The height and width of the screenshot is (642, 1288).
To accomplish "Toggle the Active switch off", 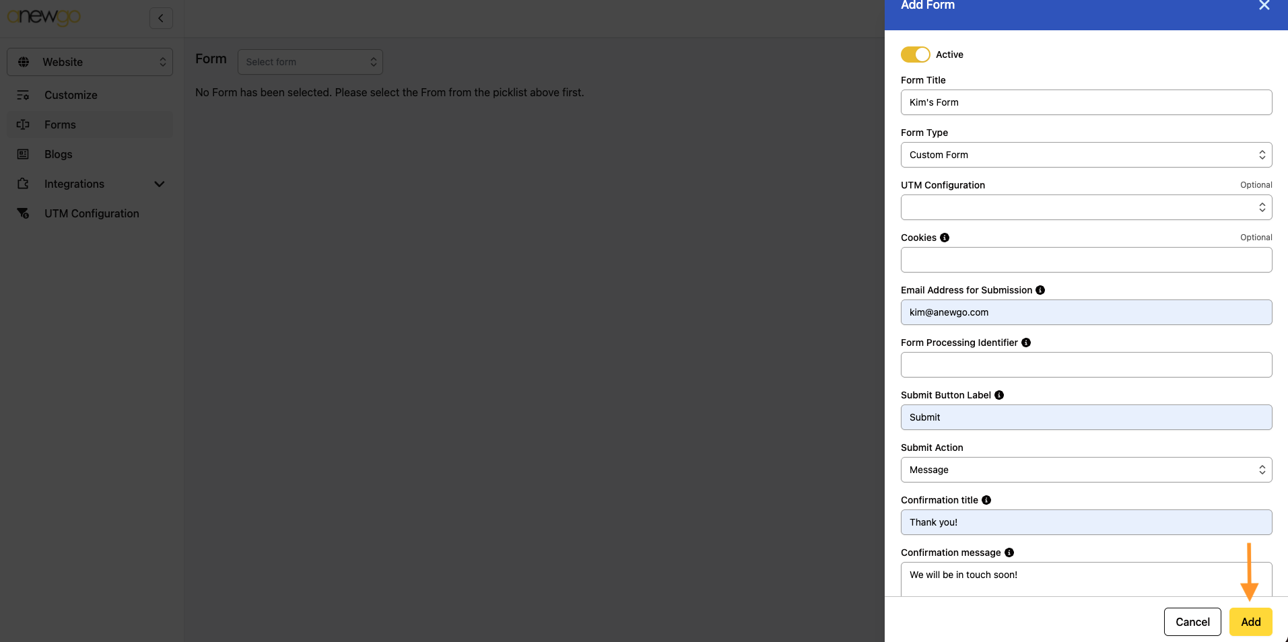I will (x=915, y=55).
